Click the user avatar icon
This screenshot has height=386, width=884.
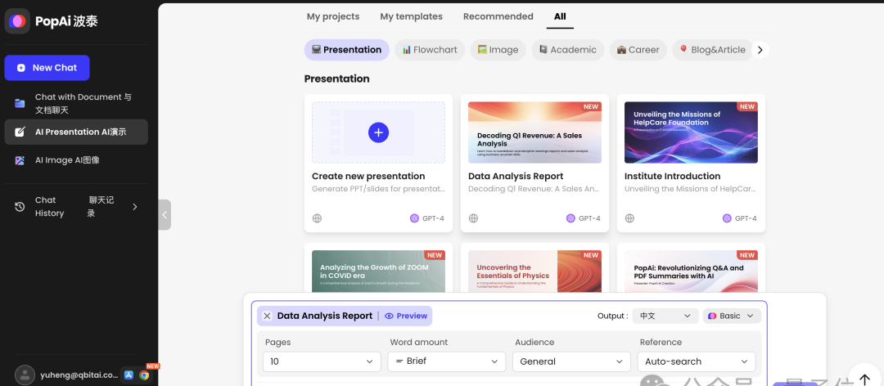[x=25, y=375]
